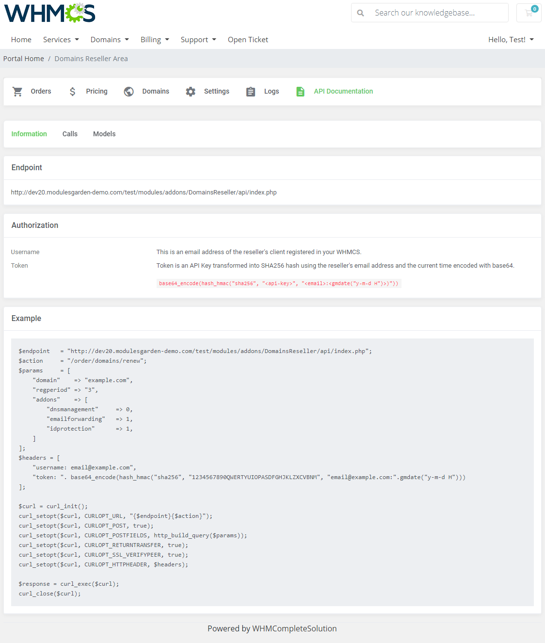The width and height of the screenshot is (545, 643).
Task: Select the API Documentation label
Action: tap(343, 91)
